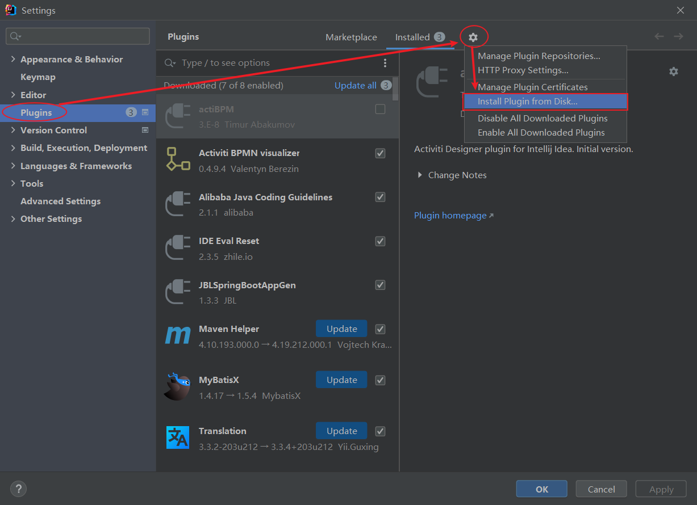The width and height of the screenshot is (697, 505).
Task: Click the JBLSpringBootAppGen plugin icon
Action: (177, 292)
